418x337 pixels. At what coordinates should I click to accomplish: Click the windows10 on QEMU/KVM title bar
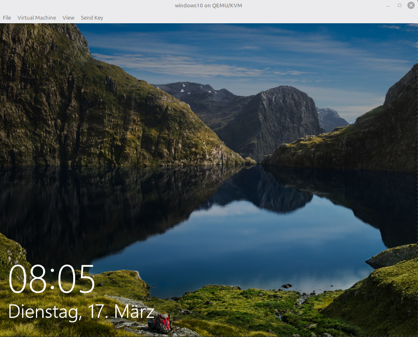(x=208, y=5)
